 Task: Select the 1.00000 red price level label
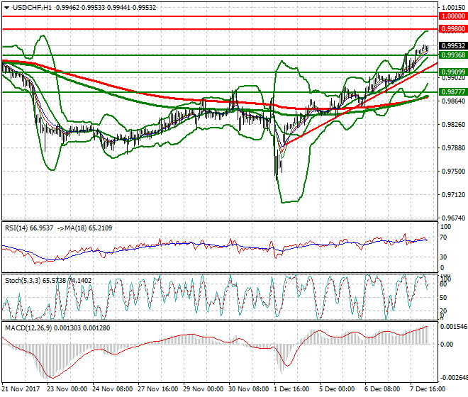(453, 16)
